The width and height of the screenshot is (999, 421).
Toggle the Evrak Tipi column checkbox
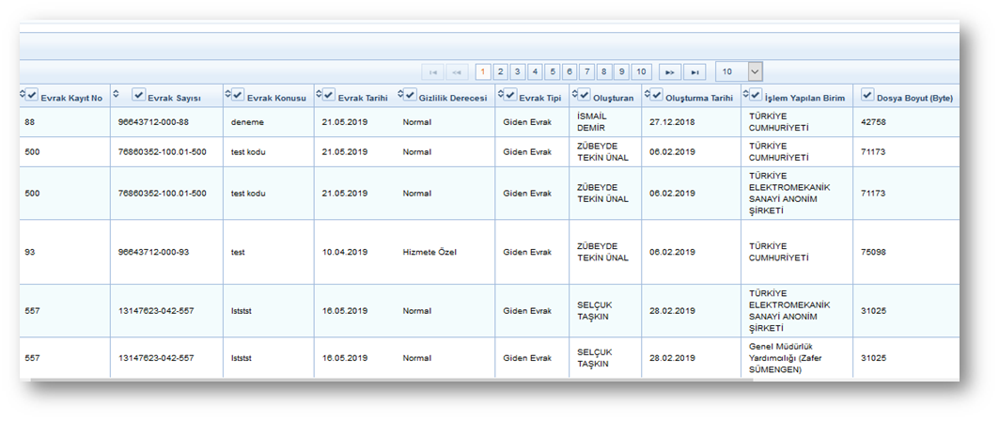tap(510, 95)
